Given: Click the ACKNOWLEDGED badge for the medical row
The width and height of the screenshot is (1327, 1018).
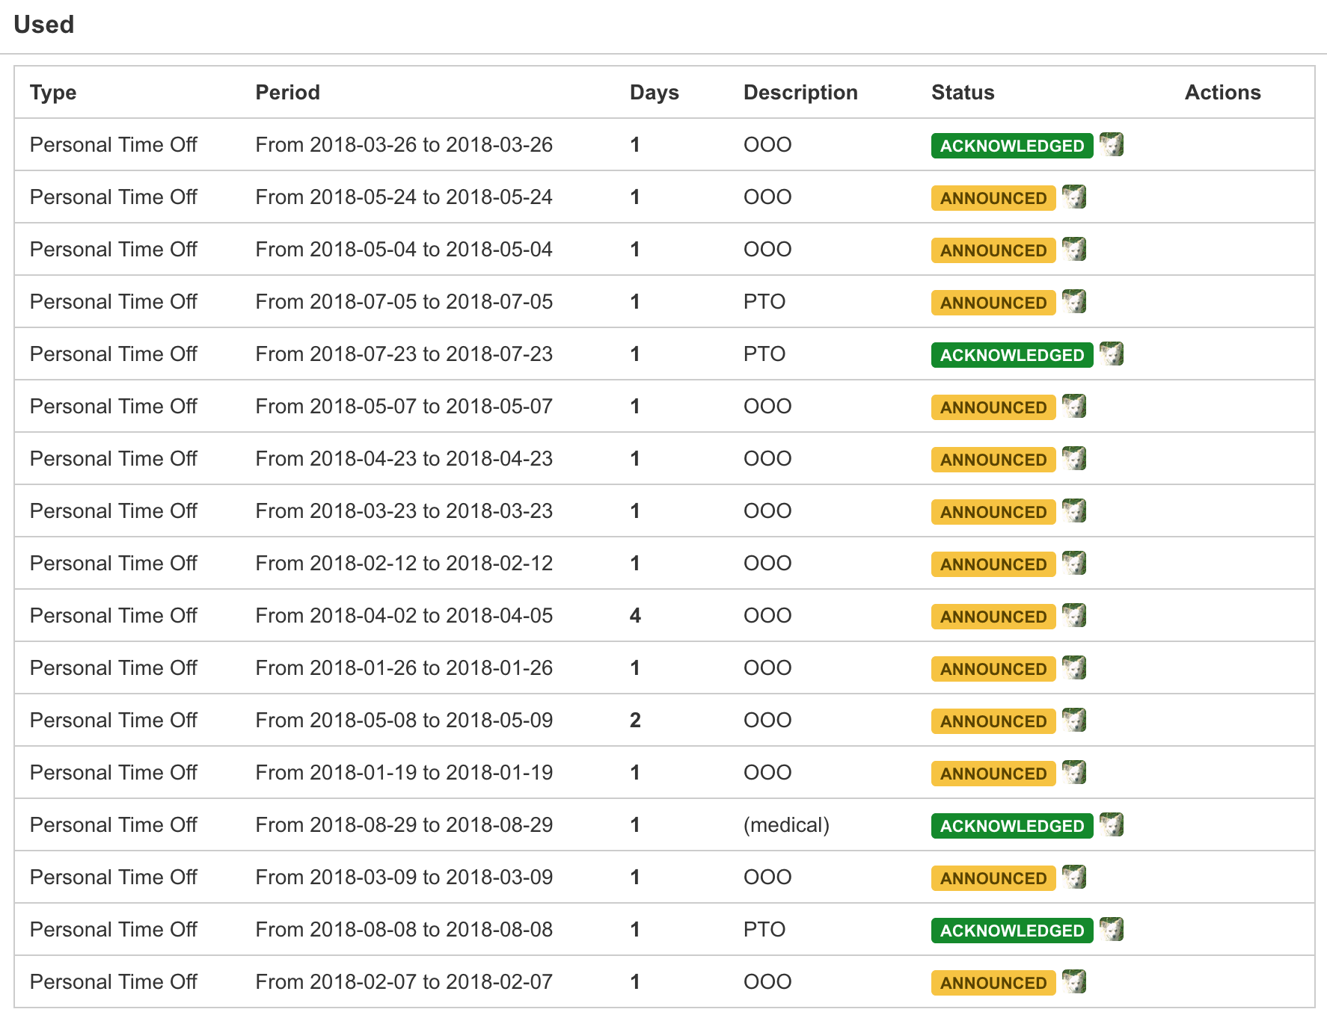Looking at the screenshot, I should coord(1012,826).
